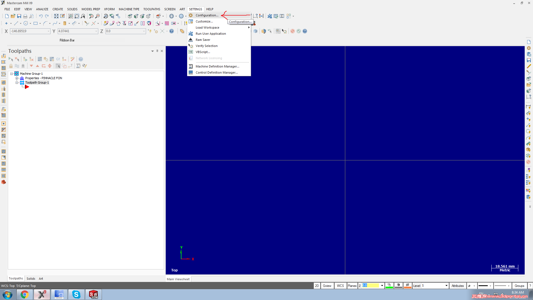The image size is (533, 300).
Task: Click the Create cylinder solid icon
Action: (65, 23)
